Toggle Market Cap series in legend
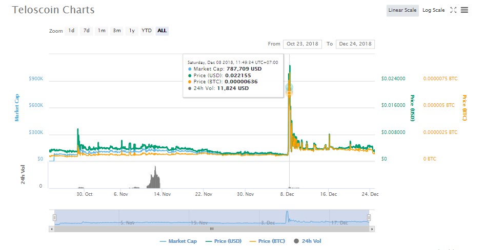This screenshot has height=250, width=484. pyautogui.click(x=178, y=241)
